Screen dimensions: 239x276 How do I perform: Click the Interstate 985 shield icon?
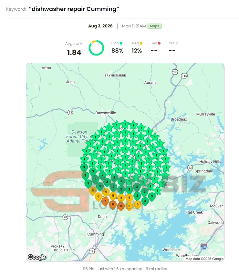click(204, 246)
